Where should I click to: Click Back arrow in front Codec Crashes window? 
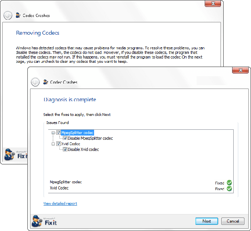point(35,82)
